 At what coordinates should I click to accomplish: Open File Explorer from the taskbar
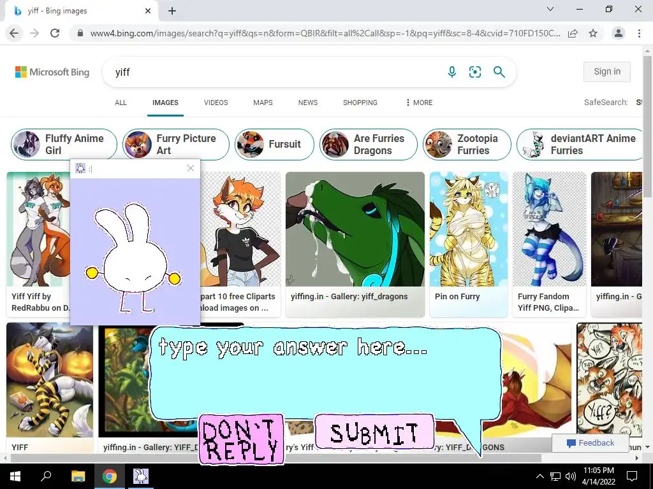78,476
